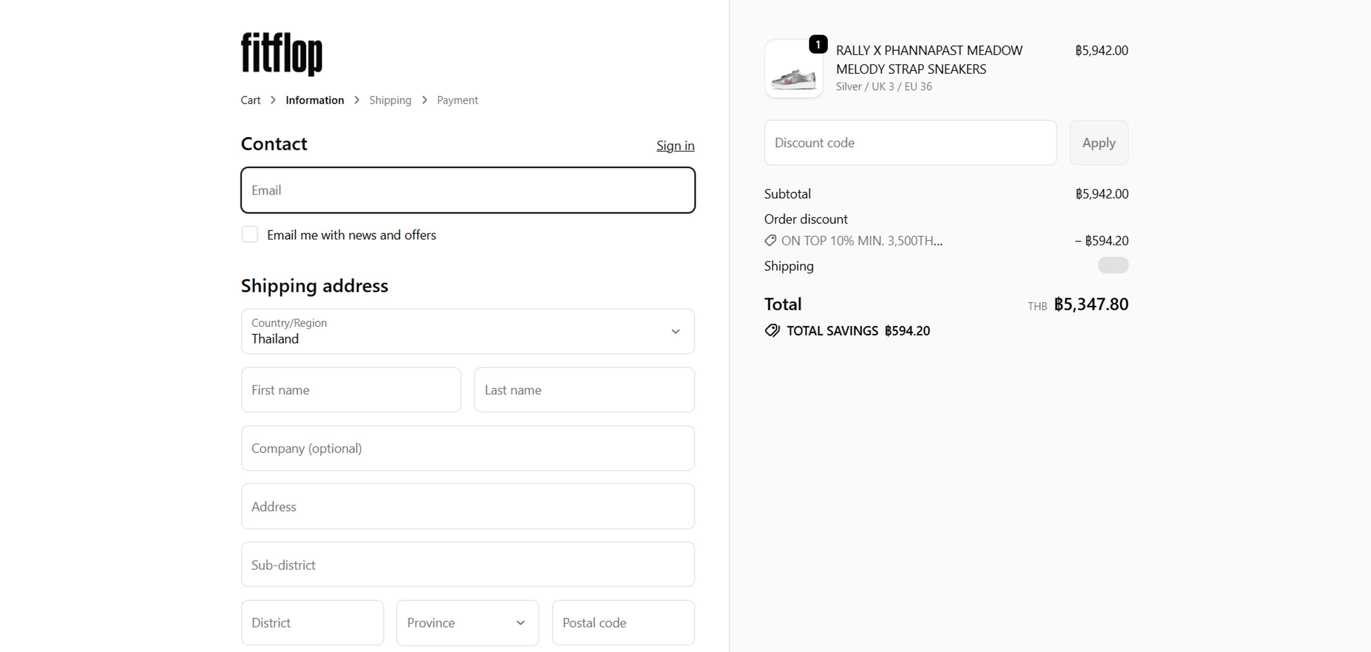Screen dimensions: 1371x652
Task: Enable the Email me with news and offers checkbox
Action: [250, 234]
